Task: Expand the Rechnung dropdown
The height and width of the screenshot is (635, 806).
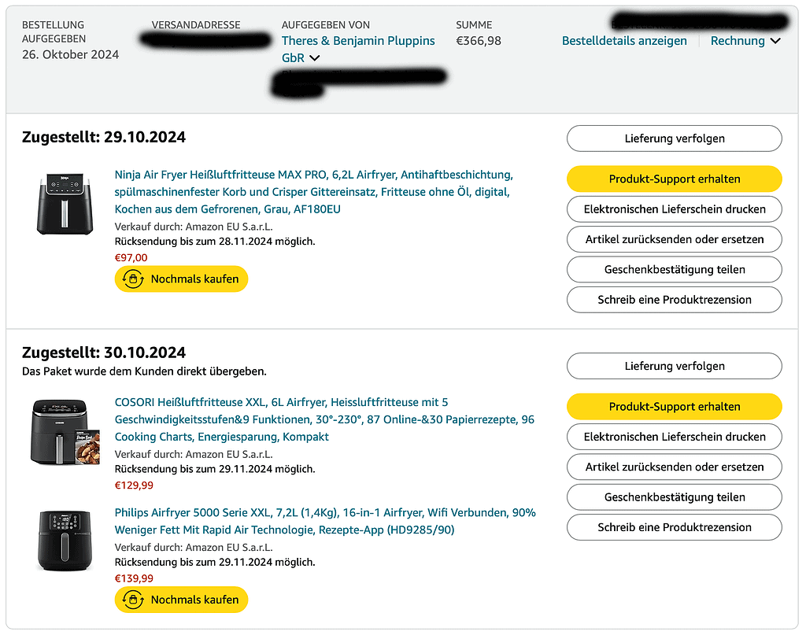Action: pyautogui.click(x=745, y=41)
